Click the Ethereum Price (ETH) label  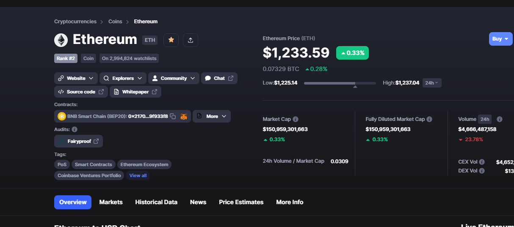coord(289,38)
